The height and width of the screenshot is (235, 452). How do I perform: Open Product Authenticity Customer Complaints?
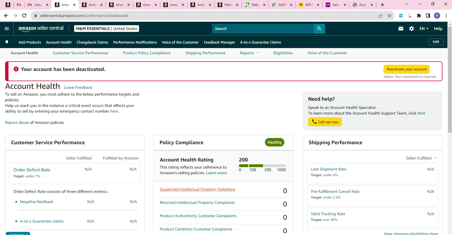click(x=198, y=216)
